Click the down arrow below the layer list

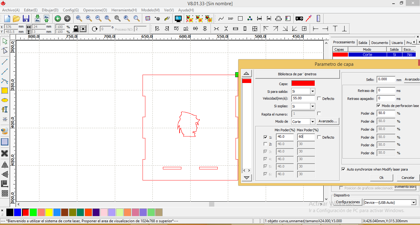coord(247,177)
